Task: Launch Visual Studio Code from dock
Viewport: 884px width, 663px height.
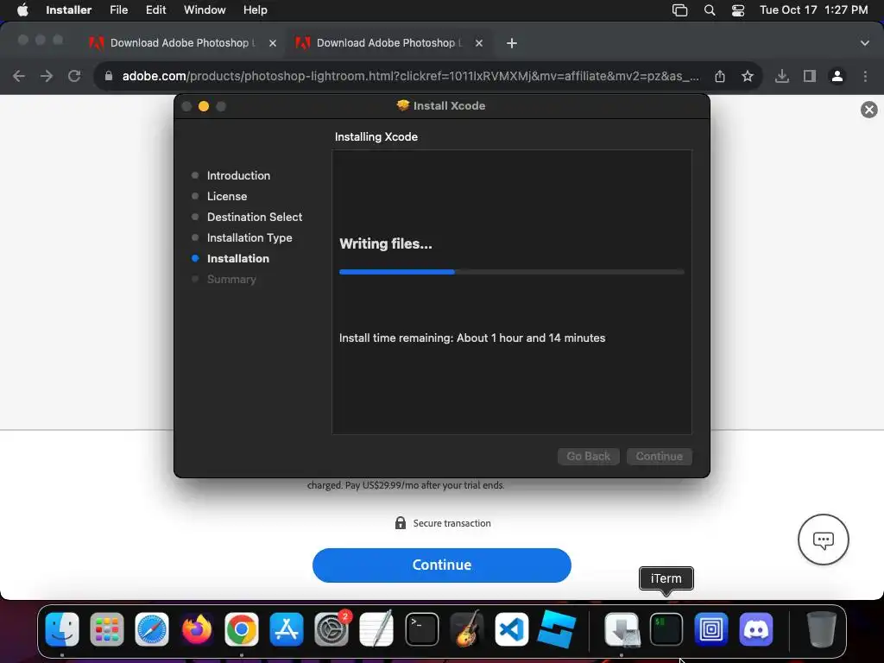Action: (x=511, y=629)
